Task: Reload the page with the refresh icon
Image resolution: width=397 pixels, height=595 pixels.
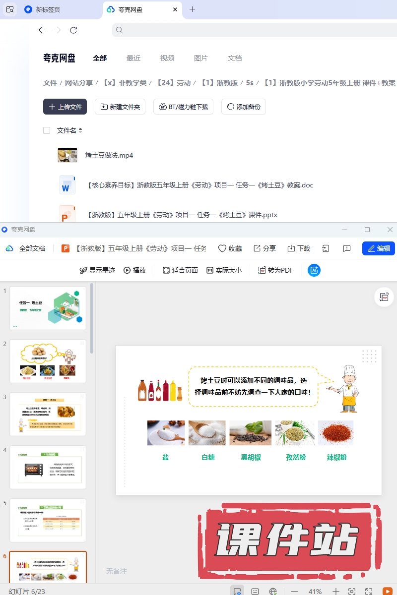Action: point(73,30)
